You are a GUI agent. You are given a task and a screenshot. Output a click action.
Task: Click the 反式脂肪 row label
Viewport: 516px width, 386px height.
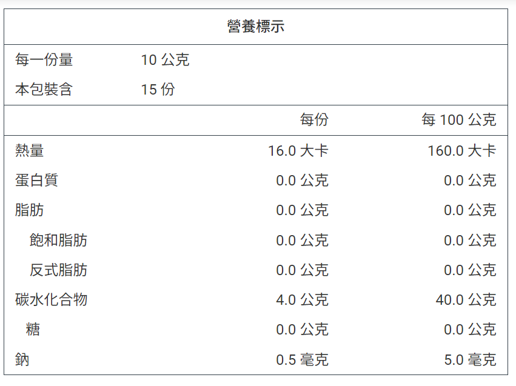[x=58, y=270]
